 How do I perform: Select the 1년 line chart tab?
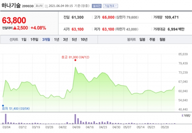click(57, 40)
